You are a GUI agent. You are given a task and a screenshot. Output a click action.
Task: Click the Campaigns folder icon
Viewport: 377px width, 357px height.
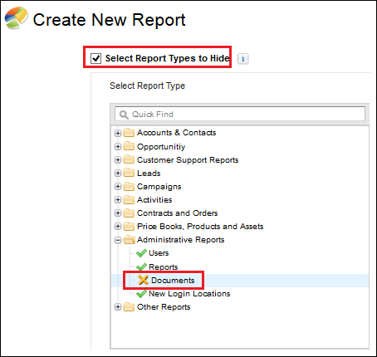[x=129, y=186]
